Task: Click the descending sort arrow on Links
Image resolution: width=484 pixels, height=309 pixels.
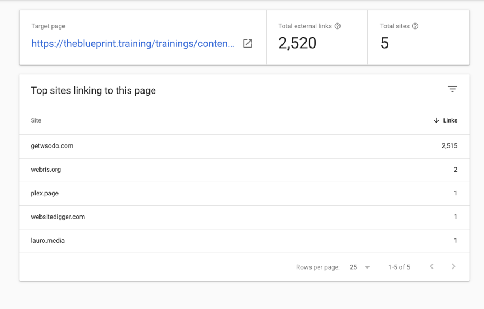Action: [436, 120]
